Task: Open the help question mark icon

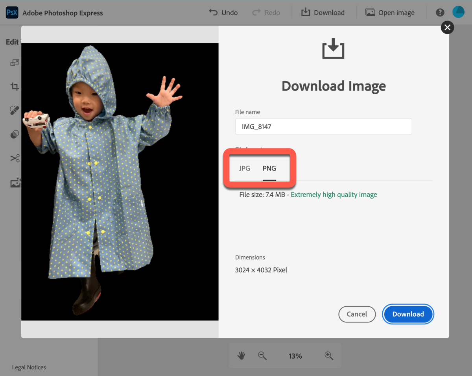Action: click(440, 13)
